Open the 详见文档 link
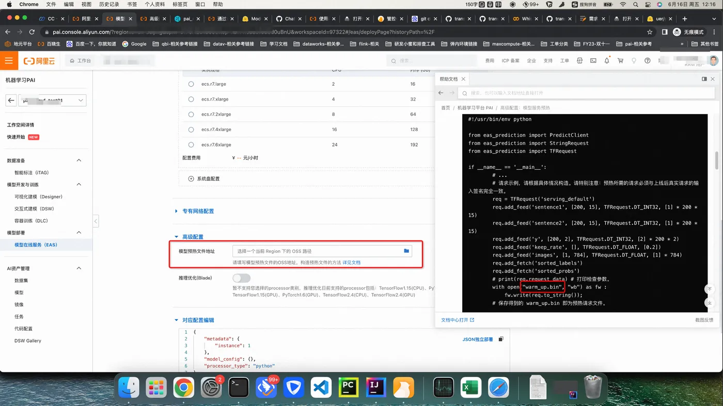 352,263
